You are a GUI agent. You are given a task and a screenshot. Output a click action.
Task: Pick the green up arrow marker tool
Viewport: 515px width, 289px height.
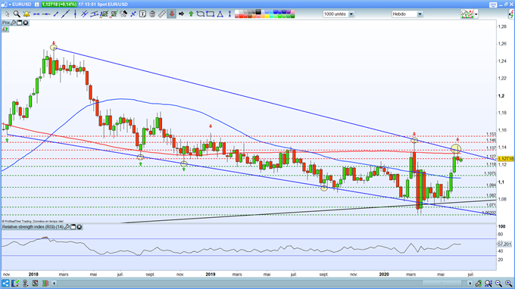pos(191,14)
